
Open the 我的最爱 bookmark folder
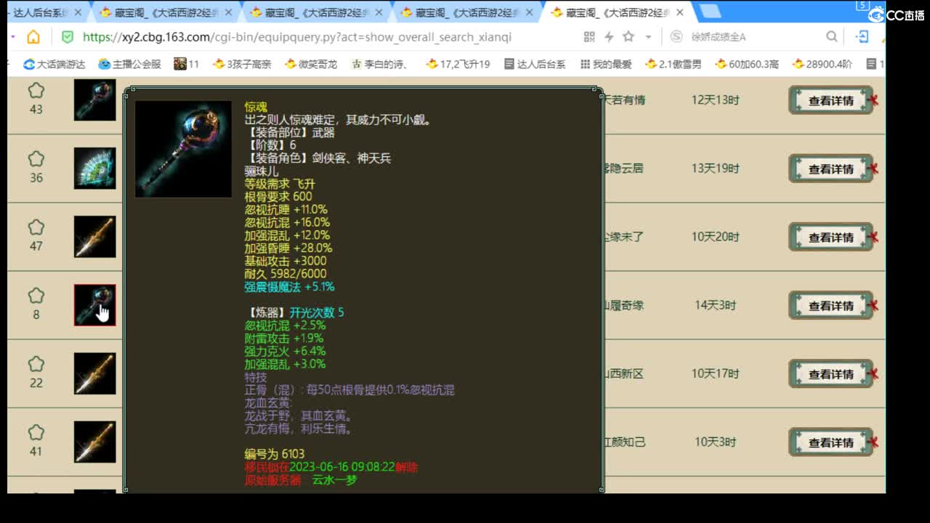click(x=607, y=64)
